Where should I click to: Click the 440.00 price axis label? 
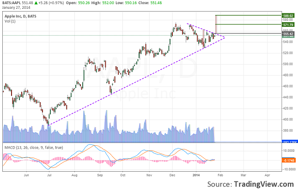[288, 97]
